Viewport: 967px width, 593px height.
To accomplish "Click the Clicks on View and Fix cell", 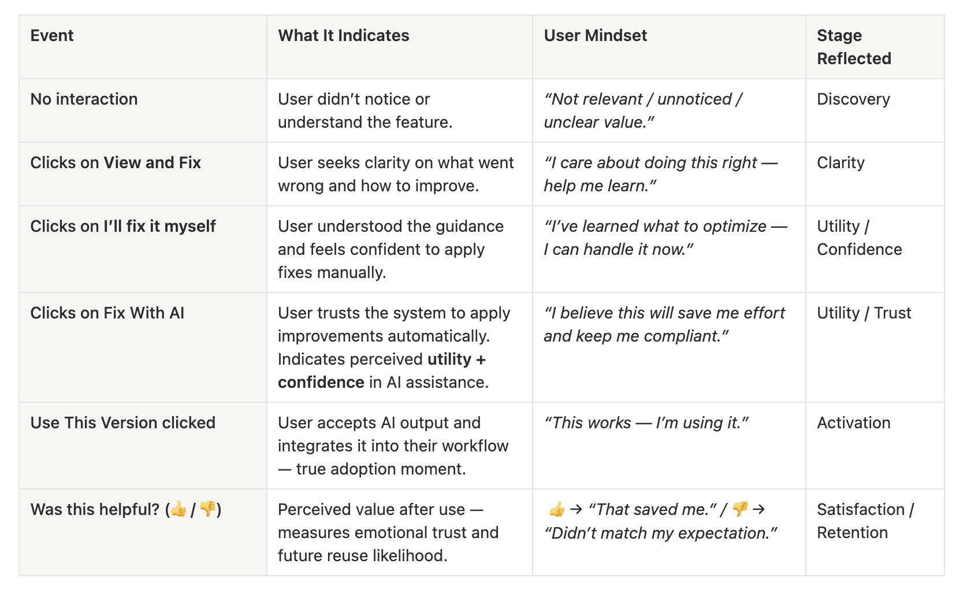I will [x=143, y=174].
